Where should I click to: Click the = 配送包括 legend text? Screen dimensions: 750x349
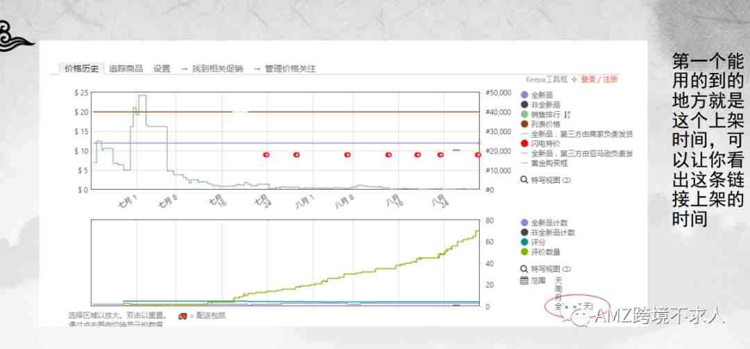[x=208, y=316]
